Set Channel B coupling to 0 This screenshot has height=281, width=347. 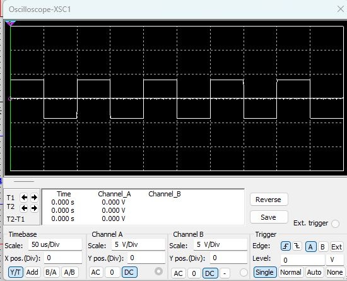click(194, 273)
